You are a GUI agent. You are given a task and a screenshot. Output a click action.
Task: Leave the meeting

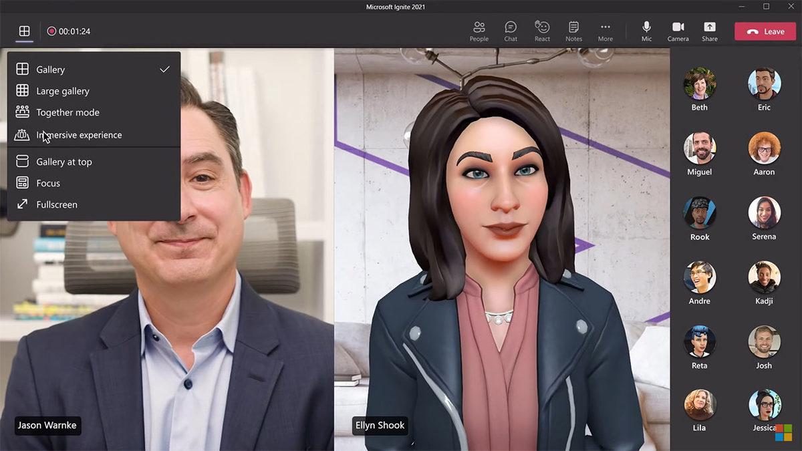coord(765,31)
